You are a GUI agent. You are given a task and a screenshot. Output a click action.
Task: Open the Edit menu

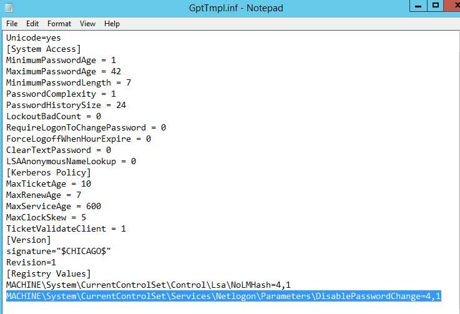(x=32, y=24)
